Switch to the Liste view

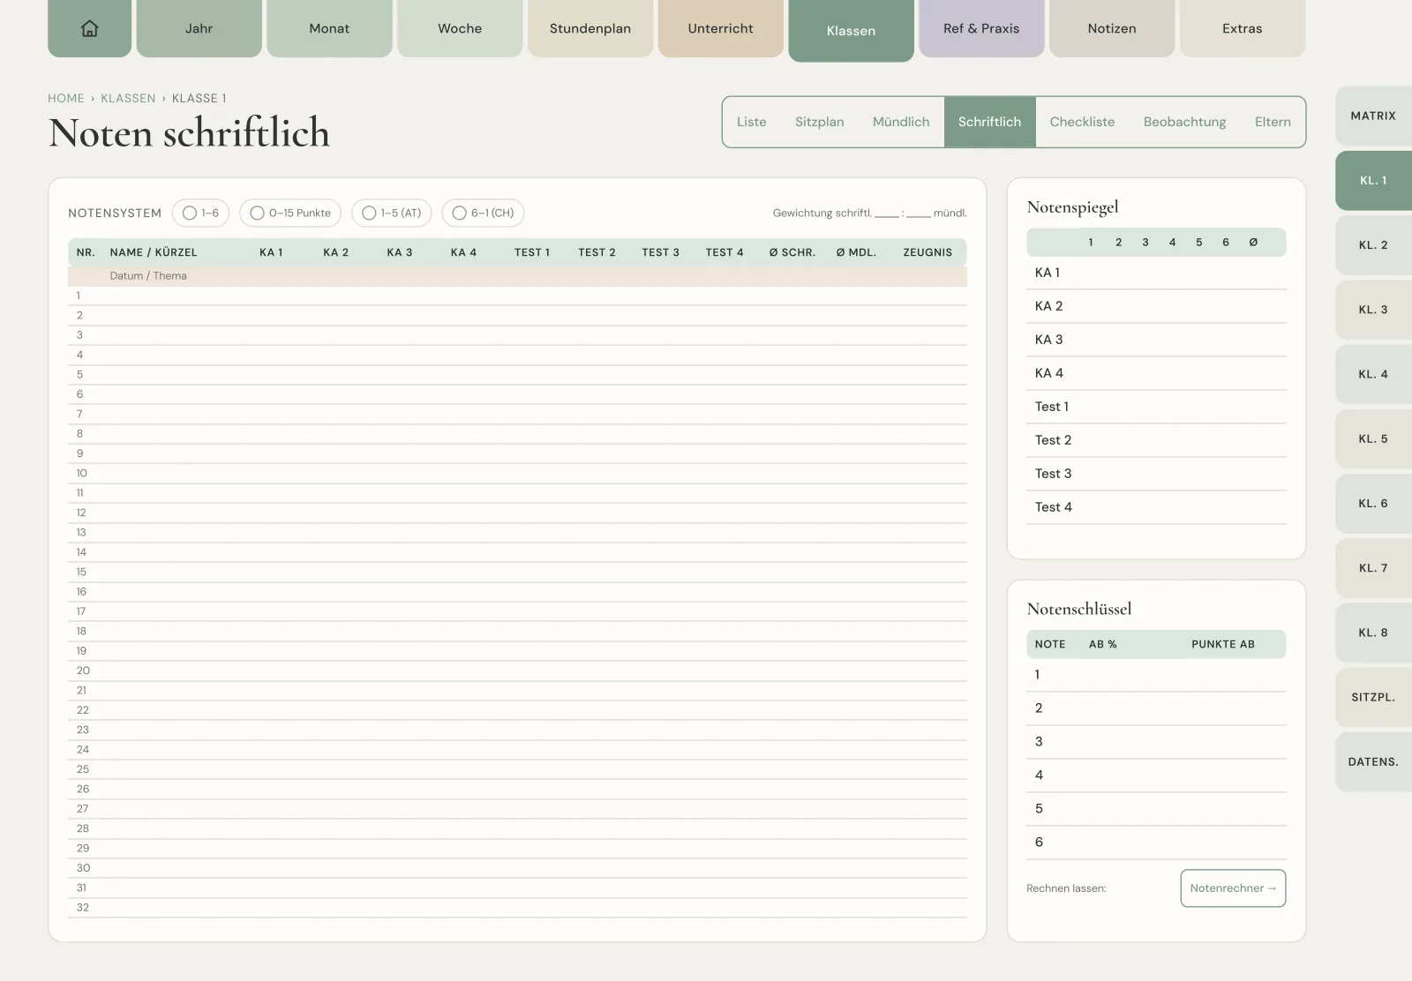point(752,122)
